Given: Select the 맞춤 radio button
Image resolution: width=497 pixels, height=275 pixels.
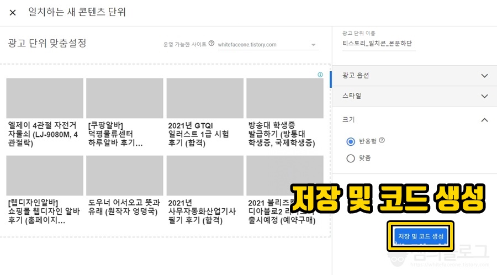Looking at the screenshot, I should coord(351,158).
